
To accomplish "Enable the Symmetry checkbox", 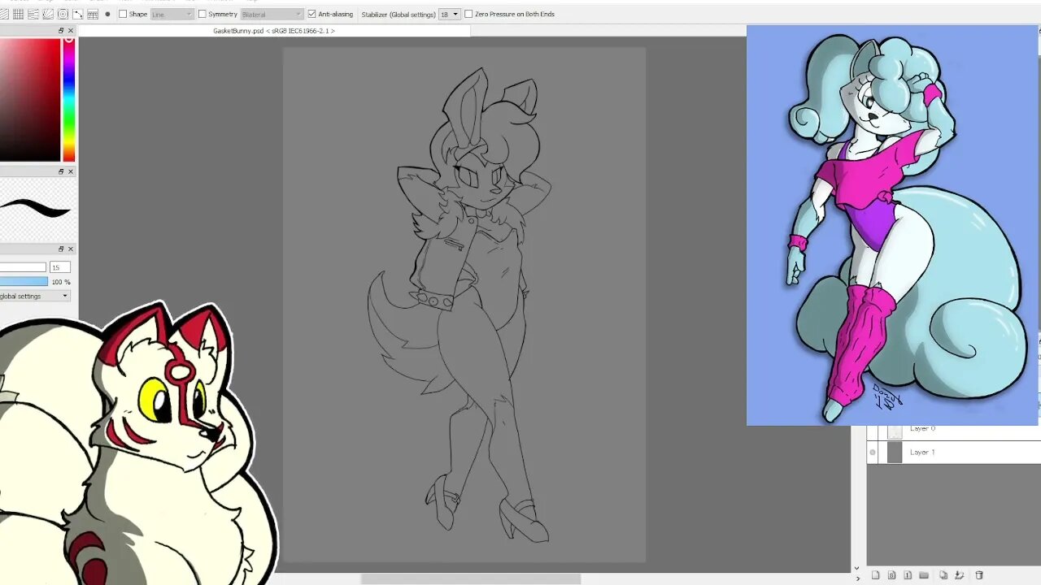I will [203, 14].
